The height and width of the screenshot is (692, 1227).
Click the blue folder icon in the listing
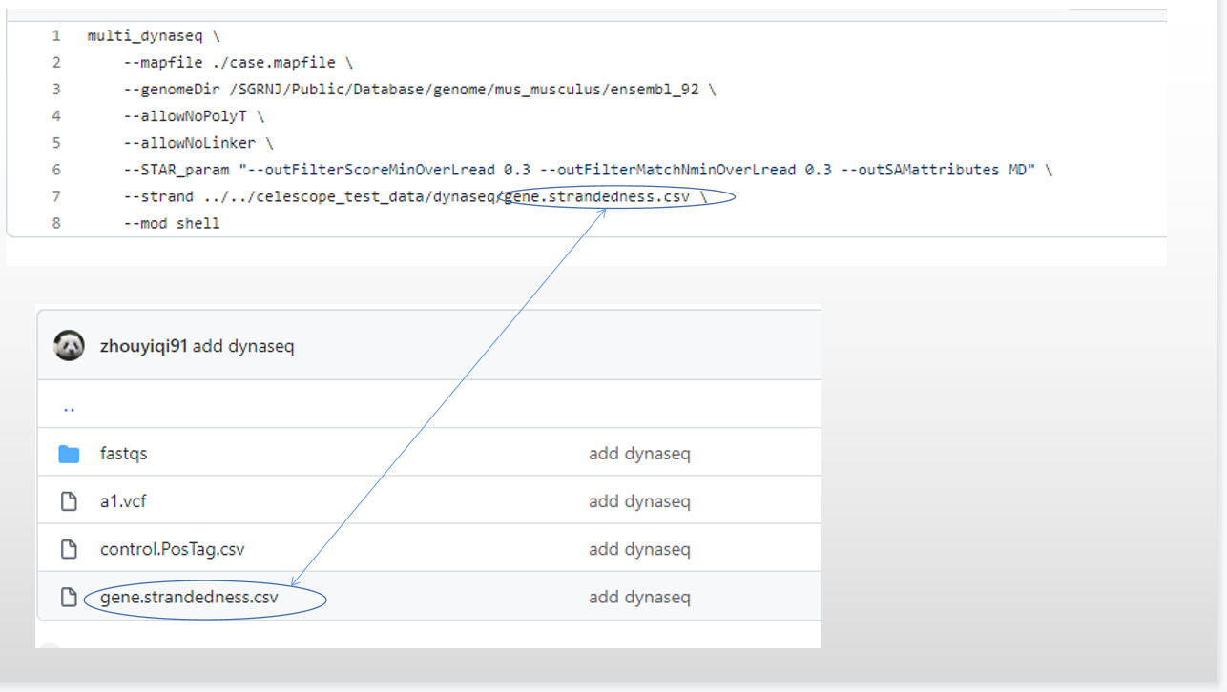tap(69, 454)
